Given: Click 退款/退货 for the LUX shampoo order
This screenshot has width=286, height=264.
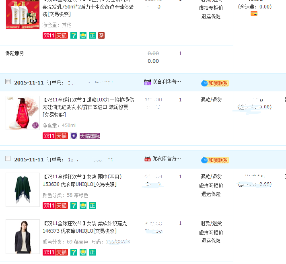Looking at the screenshot, I should (x=211, y=100).
